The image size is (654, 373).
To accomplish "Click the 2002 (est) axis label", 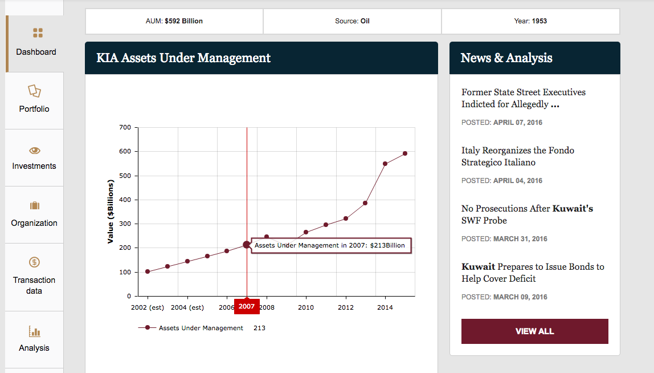I will pos(148,307).
